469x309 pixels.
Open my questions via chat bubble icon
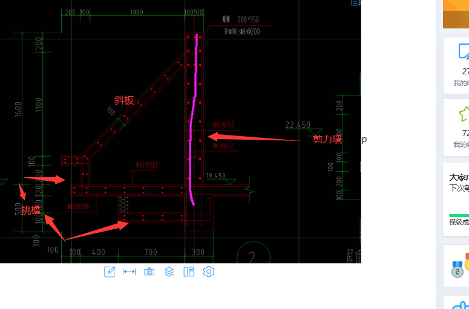tap(464, 51)
